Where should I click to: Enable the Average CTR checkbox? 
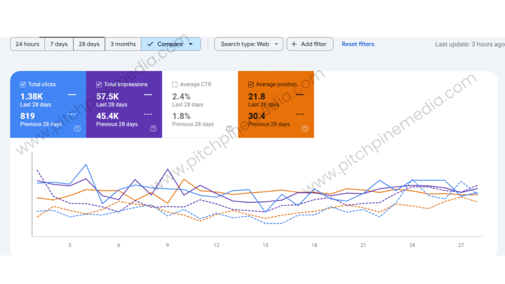click(175, 84)
